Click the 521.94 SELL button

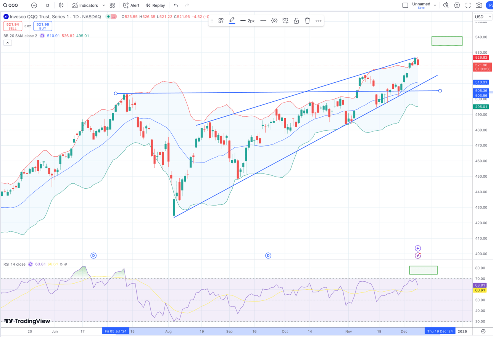(x=13, y=26)
